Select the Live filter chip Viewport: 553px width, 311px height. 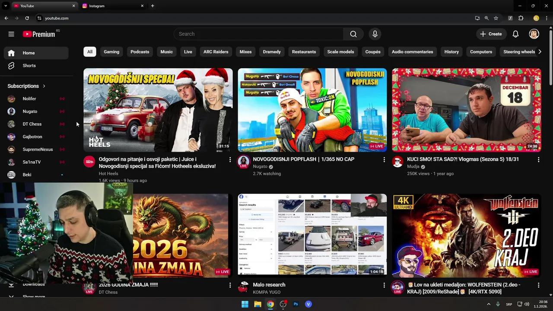[x=188, y=52]
